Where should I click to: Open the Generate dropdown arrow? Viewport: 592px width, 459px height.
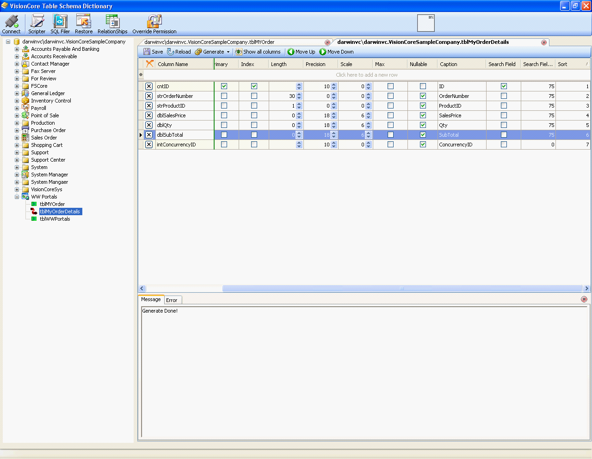pos(228,52)
